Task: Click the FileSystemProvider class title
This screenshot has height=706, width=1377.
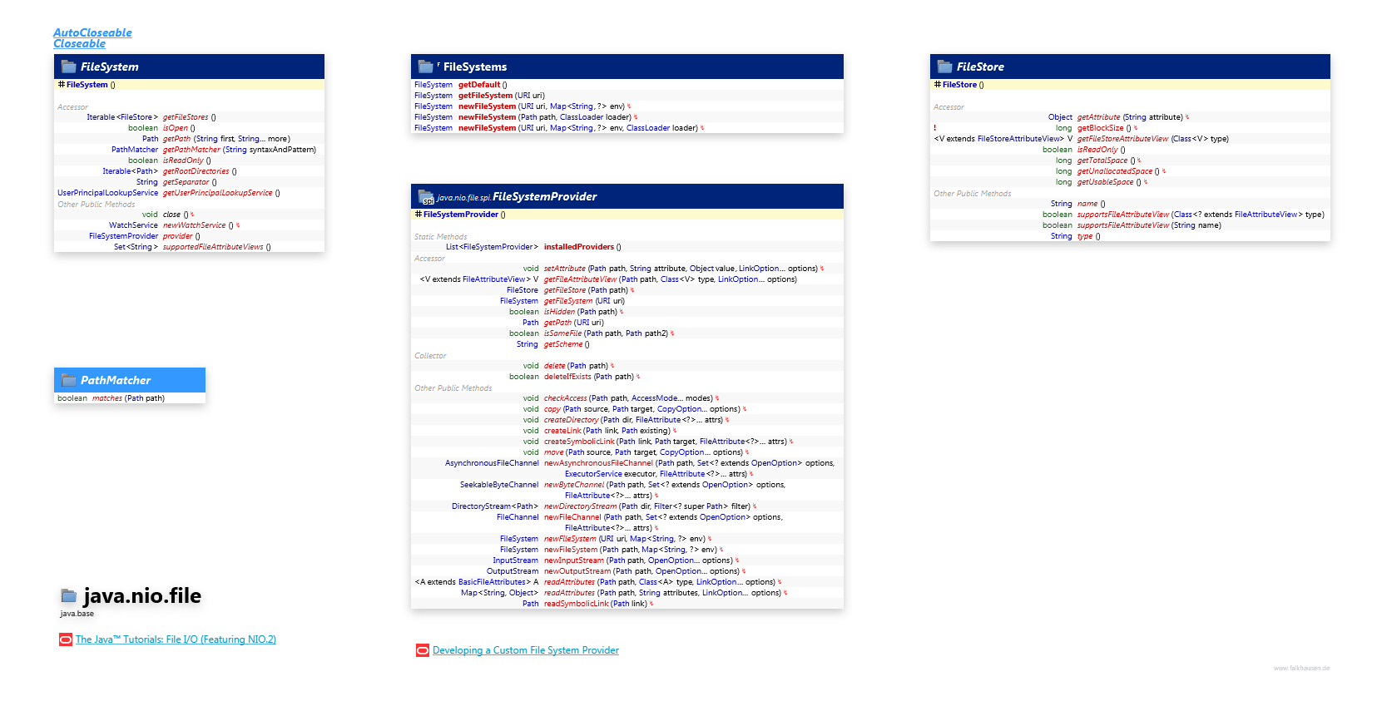Action: [x=545, y=196]
